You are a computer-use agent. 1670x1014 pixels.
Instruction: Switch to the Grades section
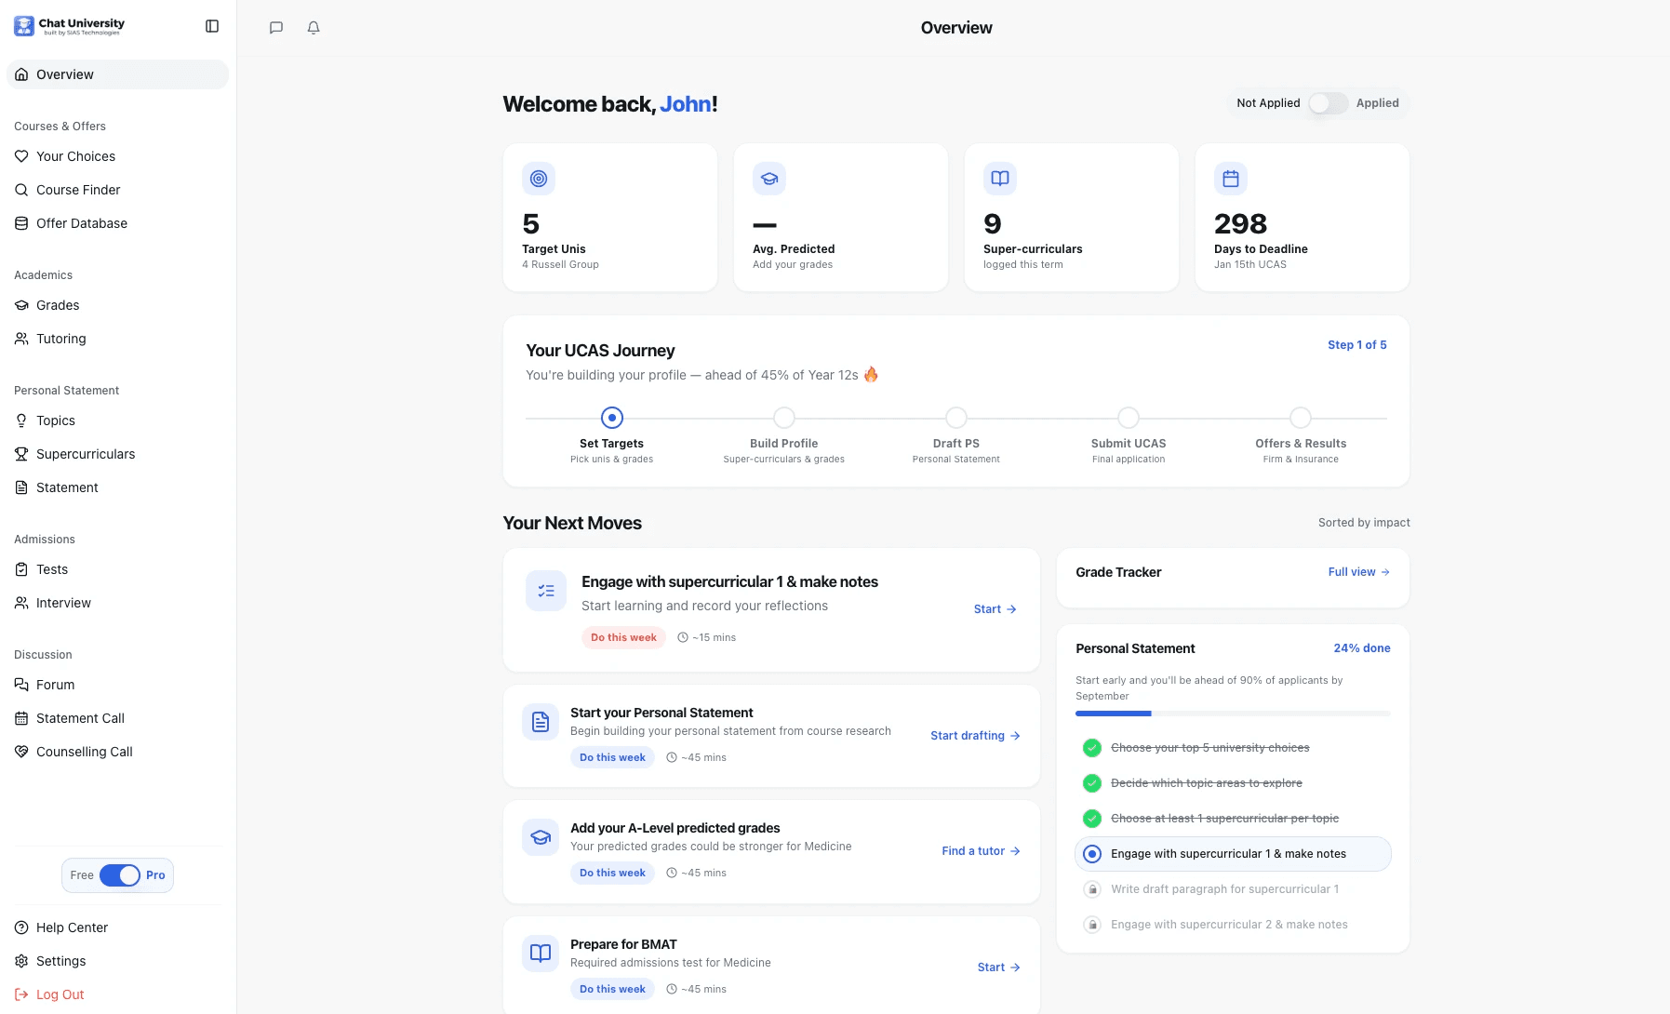click(58, 305)
